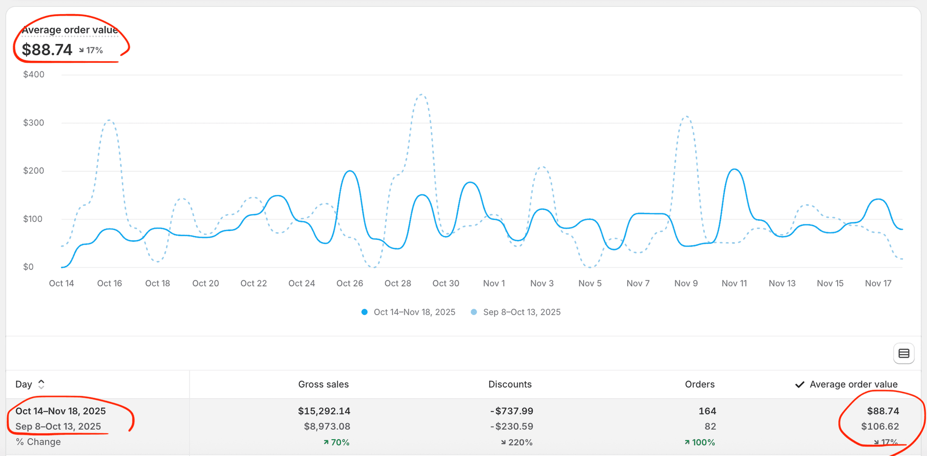This screenshot has height=456, width=927.
Task: Select the Gross sales column header
Action: click(x=323, y=384)
